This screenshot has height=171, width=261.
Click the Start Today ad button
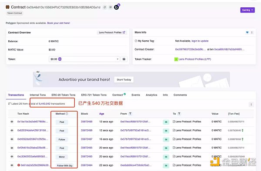coord(124,80)
